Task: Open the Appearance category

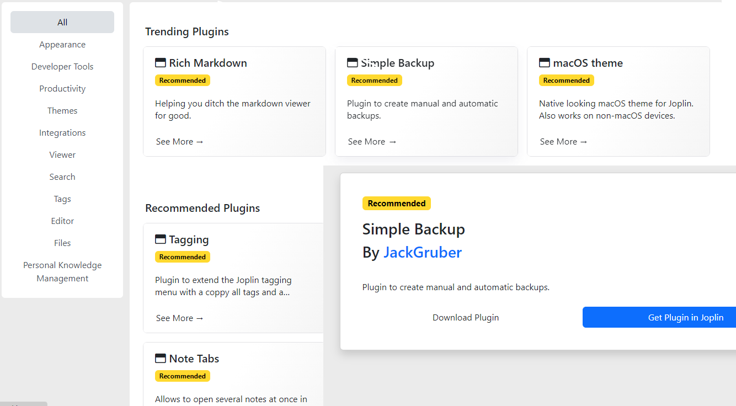Action: pyautogui.click(x=62, y=44)
